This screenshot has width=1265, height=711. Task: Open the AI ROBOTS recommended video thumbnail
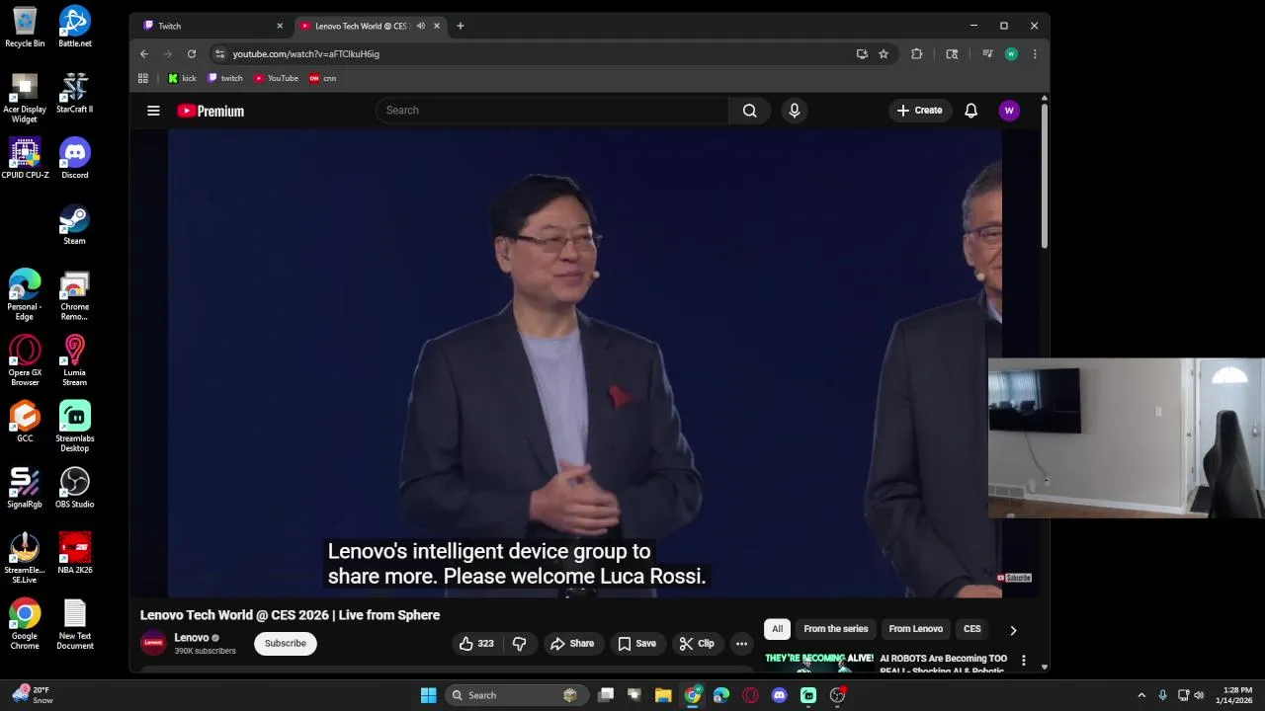click(819, 661)
